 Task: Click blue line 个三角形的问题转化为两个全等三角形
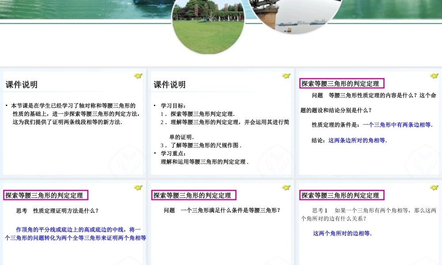[x=75, y=238]
